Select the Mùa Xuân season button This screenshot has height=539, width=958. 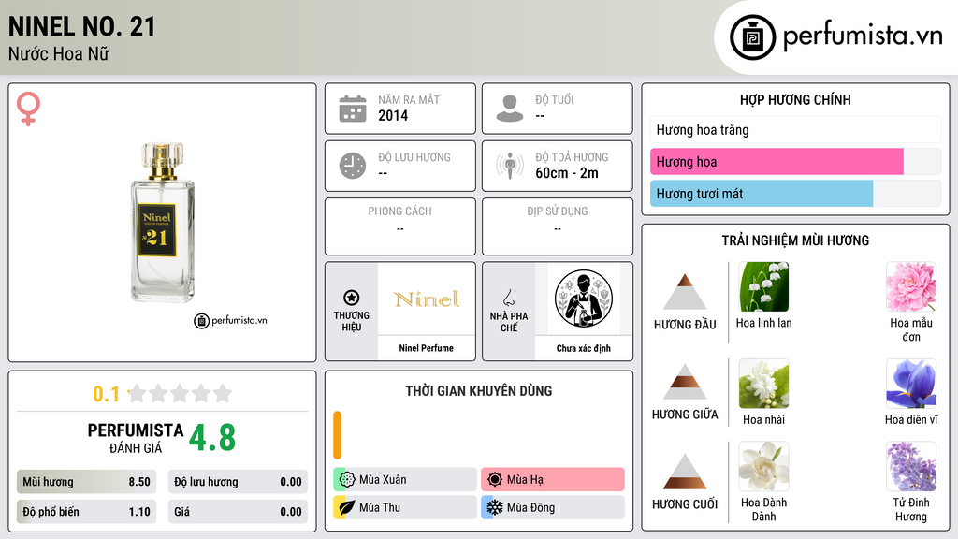[x=405, y=479]
